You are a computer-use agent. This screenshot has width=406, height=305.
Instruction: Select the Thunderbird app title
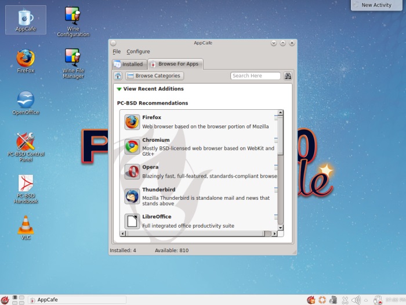pos(159,189)
